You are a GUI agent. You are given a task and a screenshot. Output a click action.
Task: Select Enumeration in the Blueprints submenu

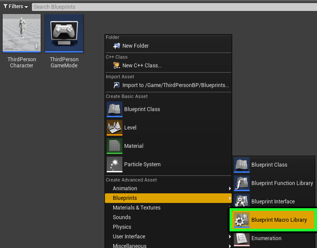(x=266, y=238)
